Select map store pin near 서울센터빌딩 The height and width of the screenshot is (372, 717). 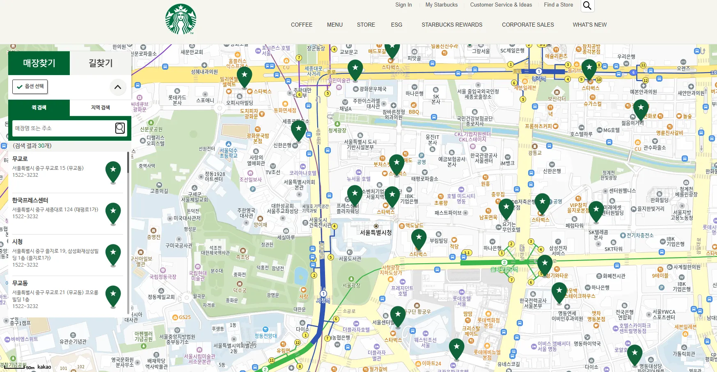[x=398, y=317]
